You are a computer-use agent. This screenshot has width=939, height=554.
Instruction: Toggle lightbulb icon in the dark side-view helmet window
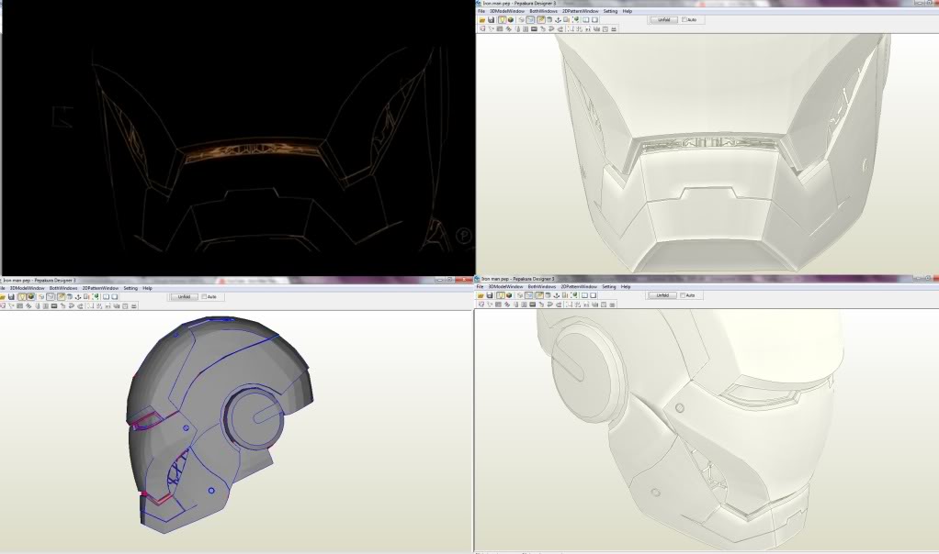coord(22,296)
